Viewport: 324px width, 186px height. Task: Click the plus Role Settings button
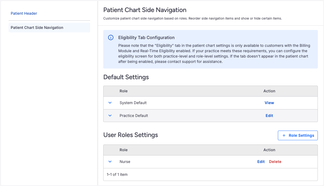click(x=298, y=135)
